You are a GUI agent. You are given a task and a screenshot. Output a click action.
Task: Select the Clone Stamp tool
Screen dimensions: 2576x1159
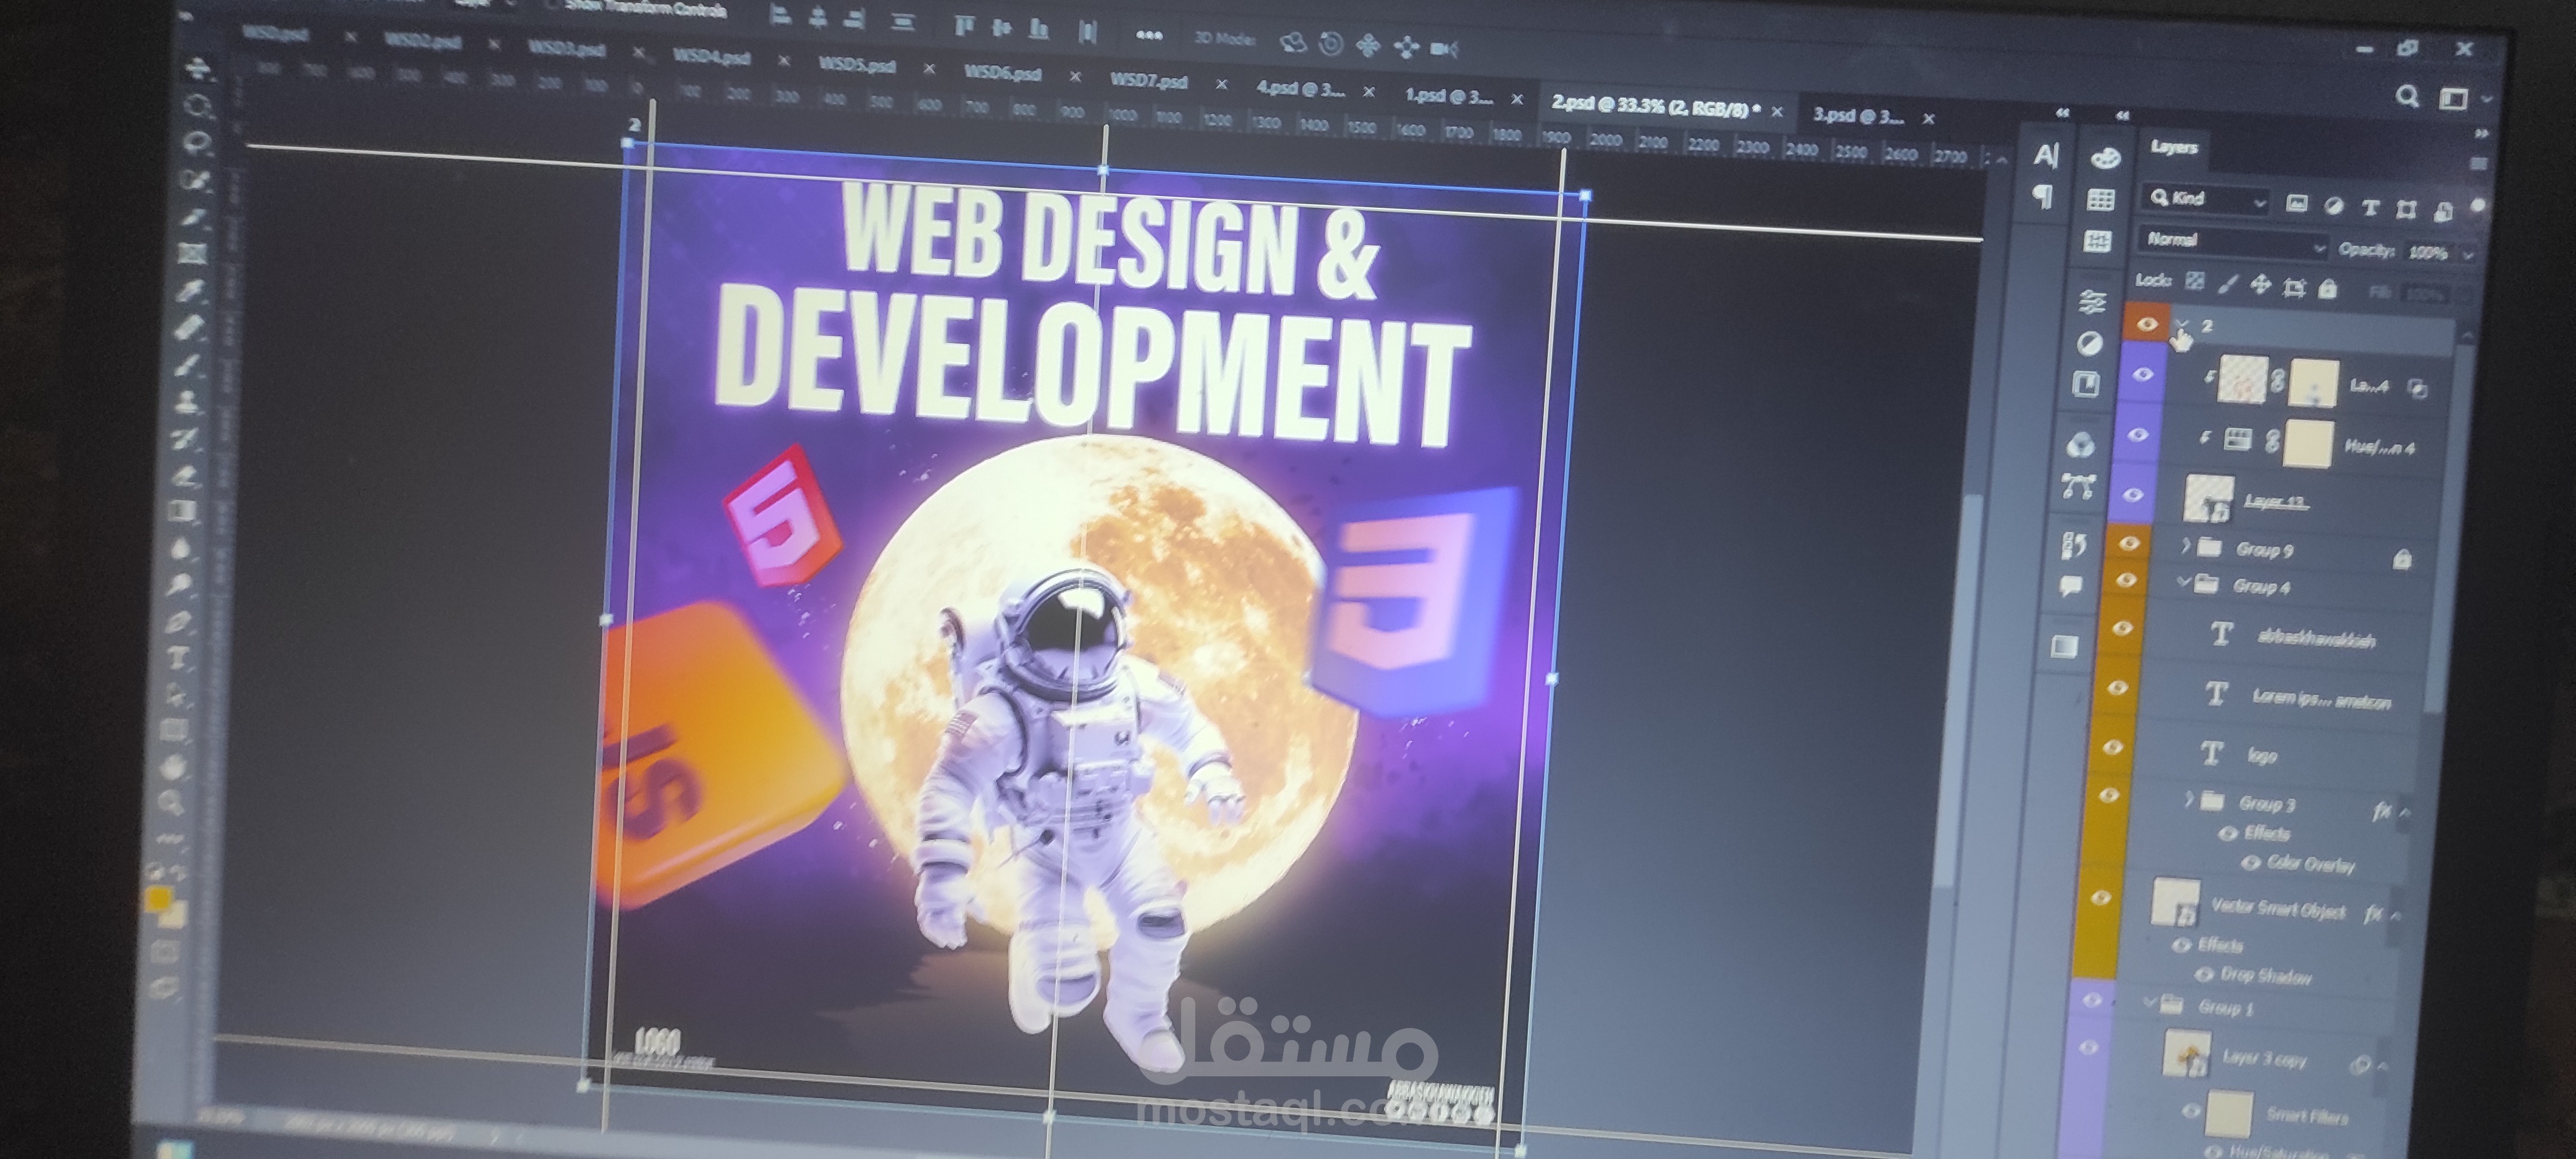coord(186,402)
